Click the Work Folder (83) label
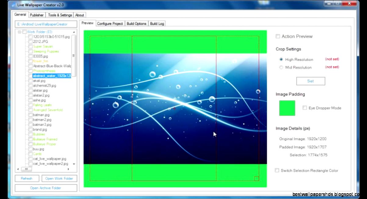Image resolution: width=367 pixels, height=199 pixels. pyautogui.click(x=40, y=32)
